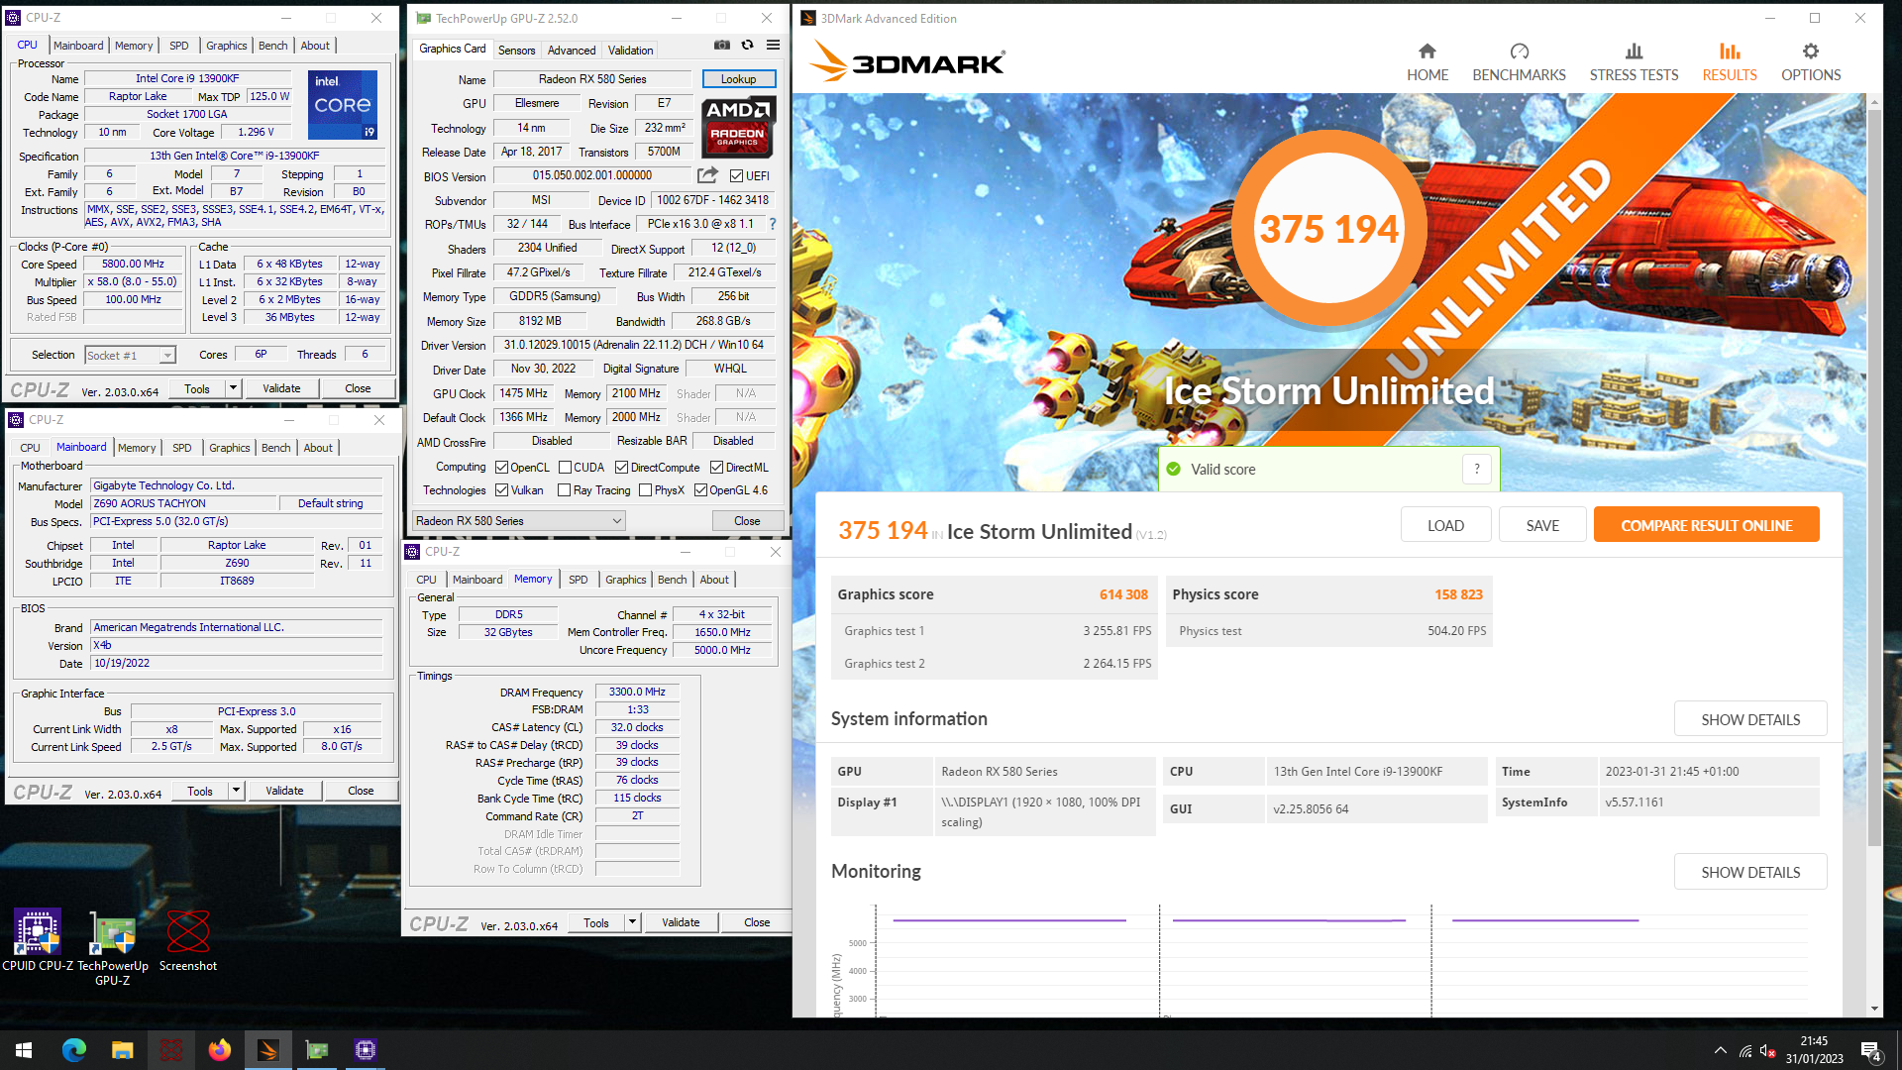The image size is (1902, 1070).
Task: Toggle the OpenGL 4.6 checkbox
Action: [x=700, y=490]
